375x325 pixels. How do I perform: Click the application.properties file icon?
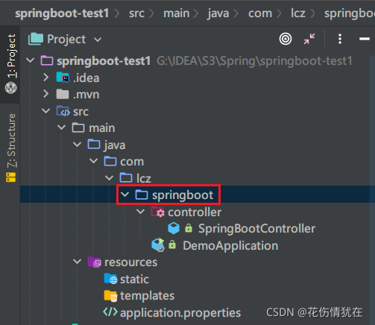[110, 312]
